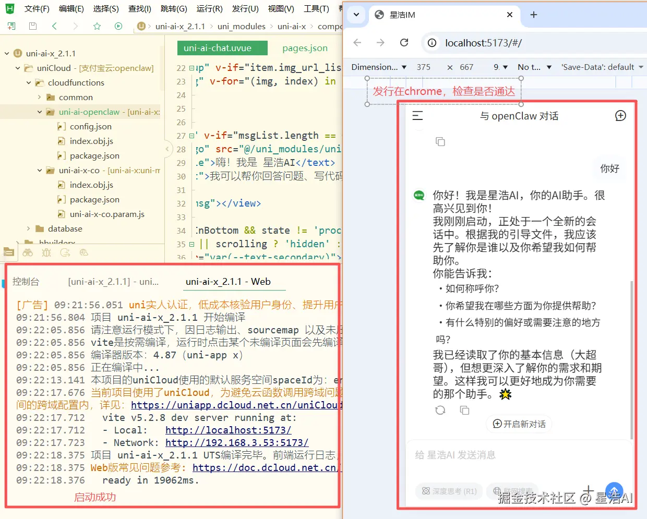Open the http://localhost:5173/ link in console
This screenshot has width=647, height=519.
228,430
